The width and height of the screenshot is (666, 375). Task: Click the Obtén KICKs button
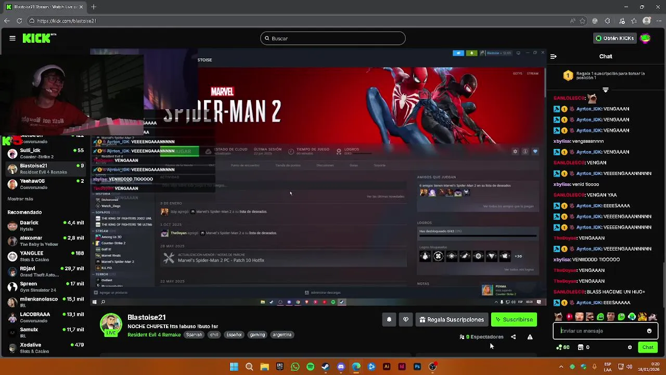(615, 39)
